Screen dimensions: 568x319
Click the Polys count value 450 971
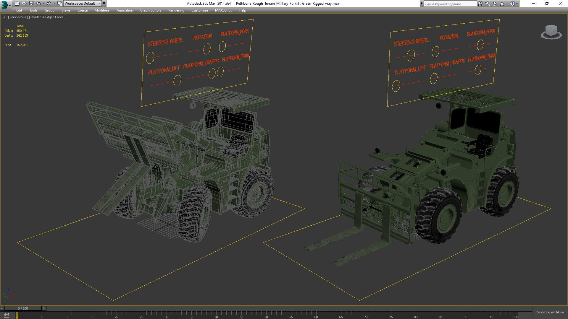(22, 31)
